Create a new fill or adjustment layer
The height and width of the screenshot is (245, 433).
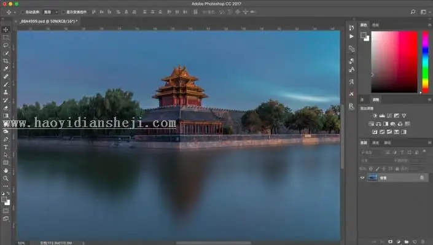(x=399, y=242)
